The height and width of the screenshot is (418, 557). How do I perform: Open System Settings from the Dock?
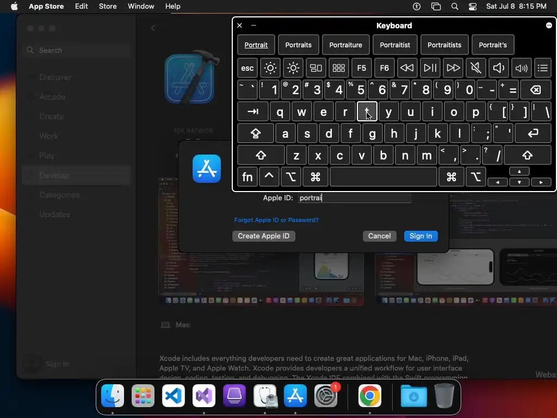coord(326,396)
